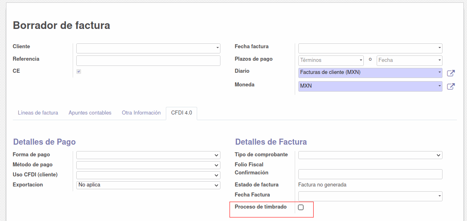Expand the Cliente dropdown
Viewport: 467px width, 221px height.
pos(148,48)
